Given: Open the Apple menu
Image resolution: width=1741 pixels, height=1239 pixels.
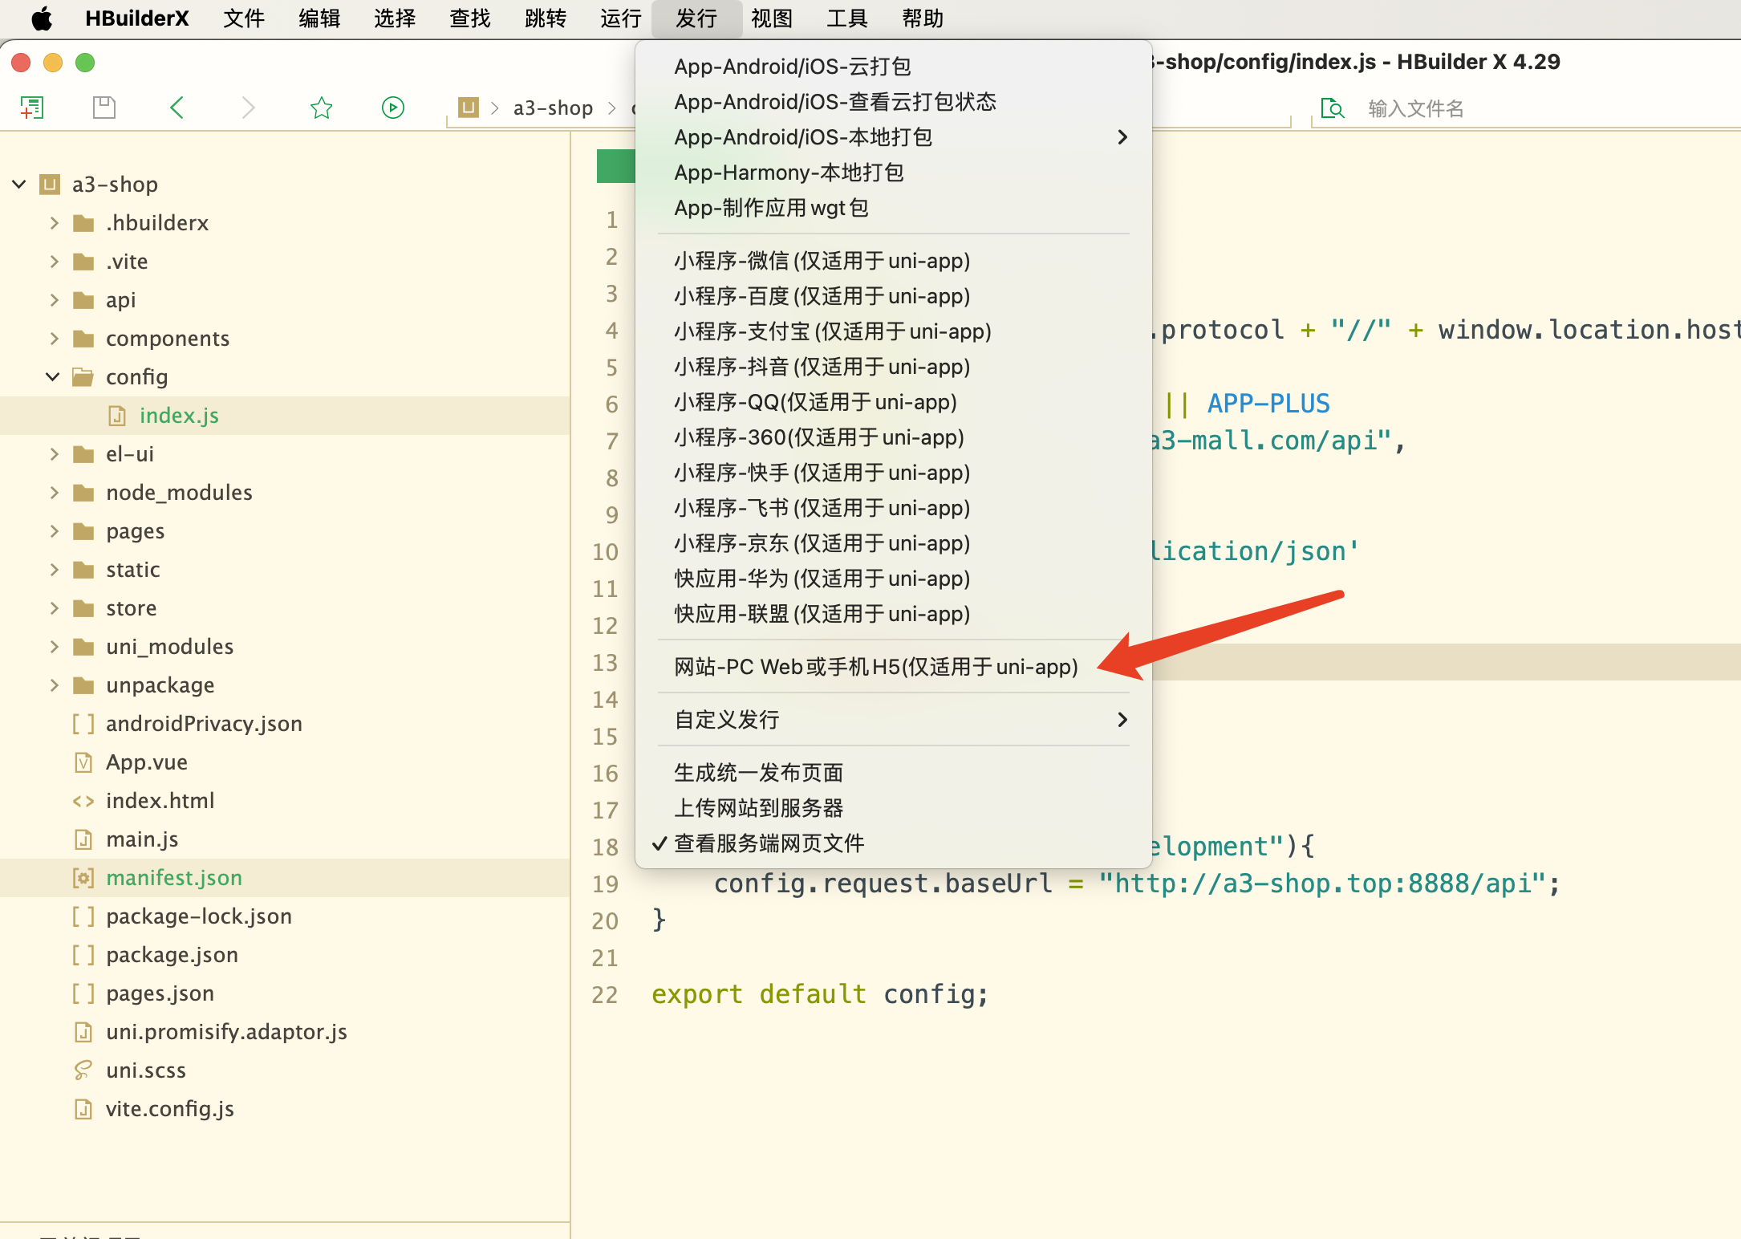Looking at the screenshot, I should 42,18.
